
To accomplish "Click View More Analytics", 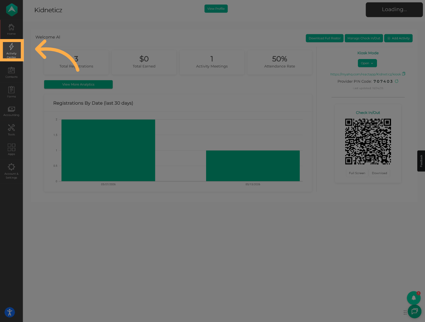I will coord(78,84).
